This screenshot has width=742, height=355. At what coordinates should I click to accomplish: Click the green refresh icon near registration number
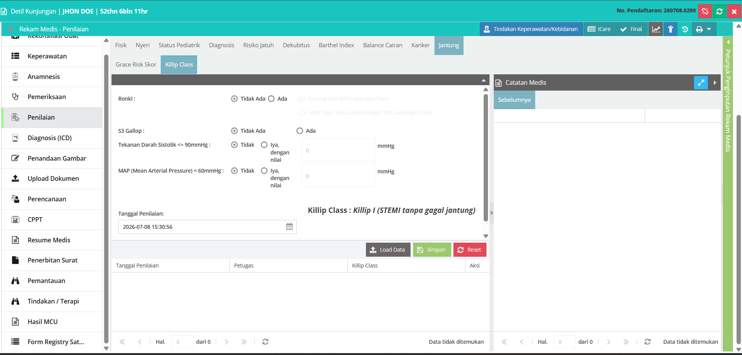(x=720, y=11)
